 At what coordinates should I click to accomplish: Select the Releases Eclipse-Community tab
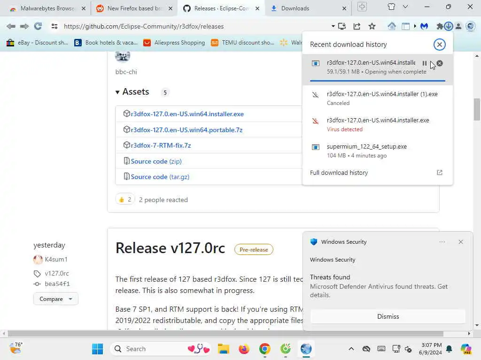pos(222,8)
